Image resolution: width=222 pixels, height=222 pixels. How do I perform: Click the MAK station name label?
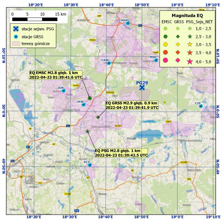pyautogui.click(x=124, y=20)
